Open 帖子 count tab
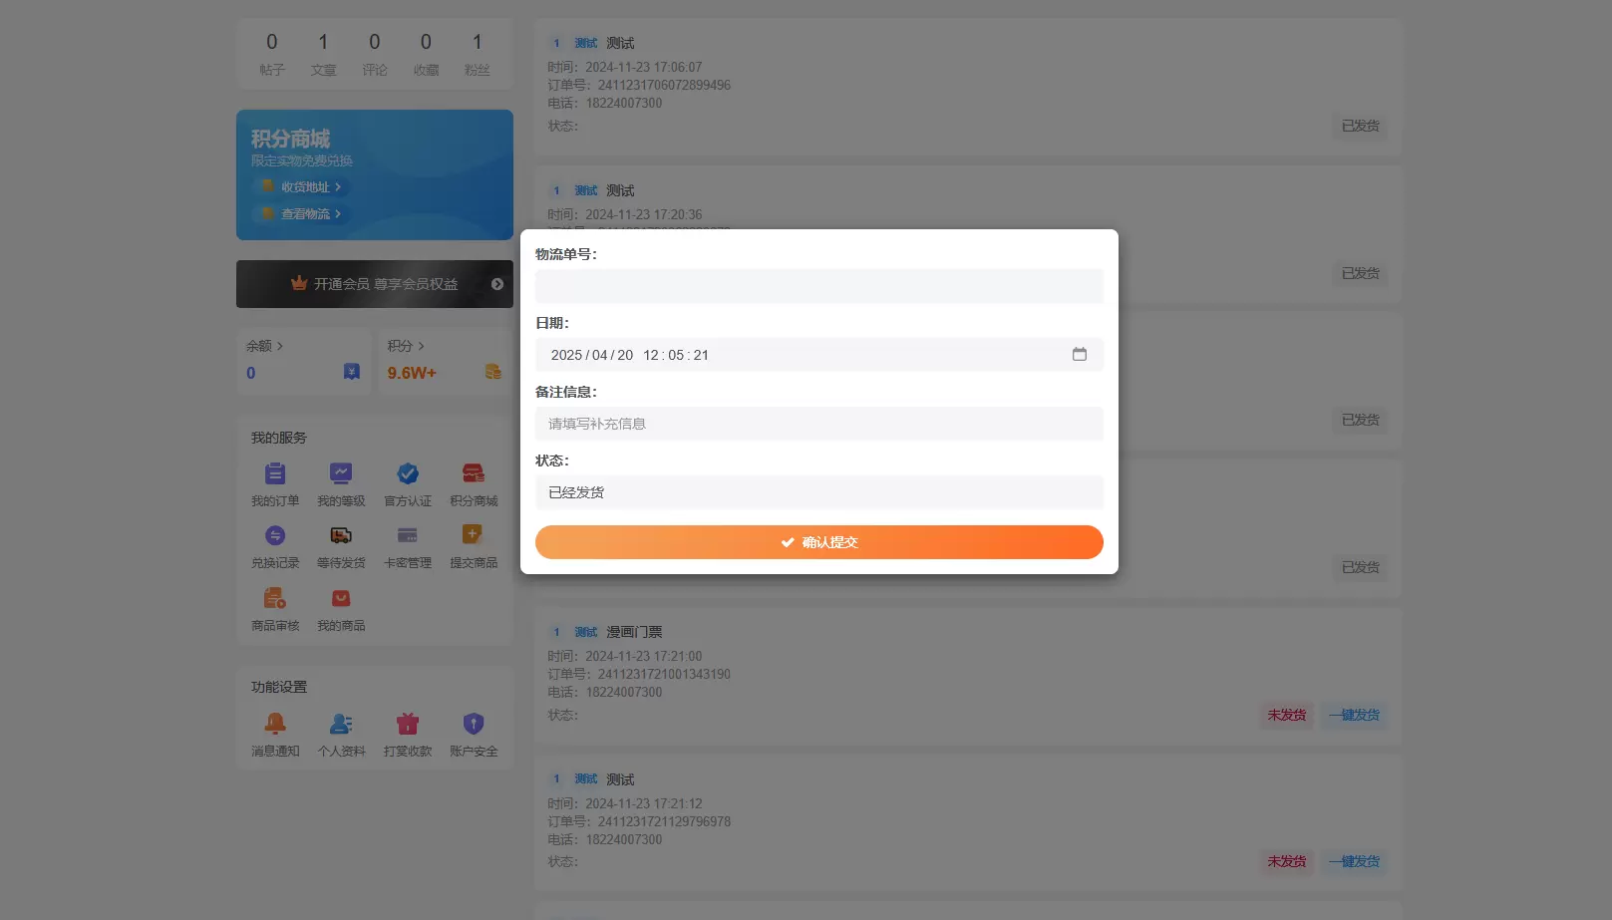 tap(272, 54)
